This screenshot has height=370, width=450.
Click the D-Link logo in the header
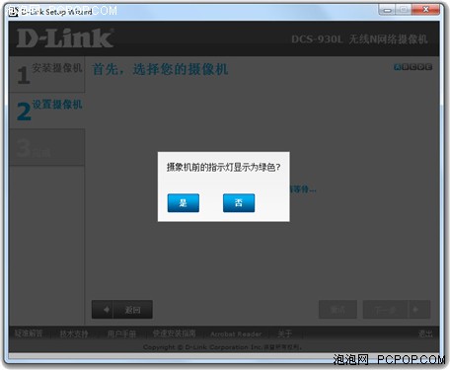point(65,38)
